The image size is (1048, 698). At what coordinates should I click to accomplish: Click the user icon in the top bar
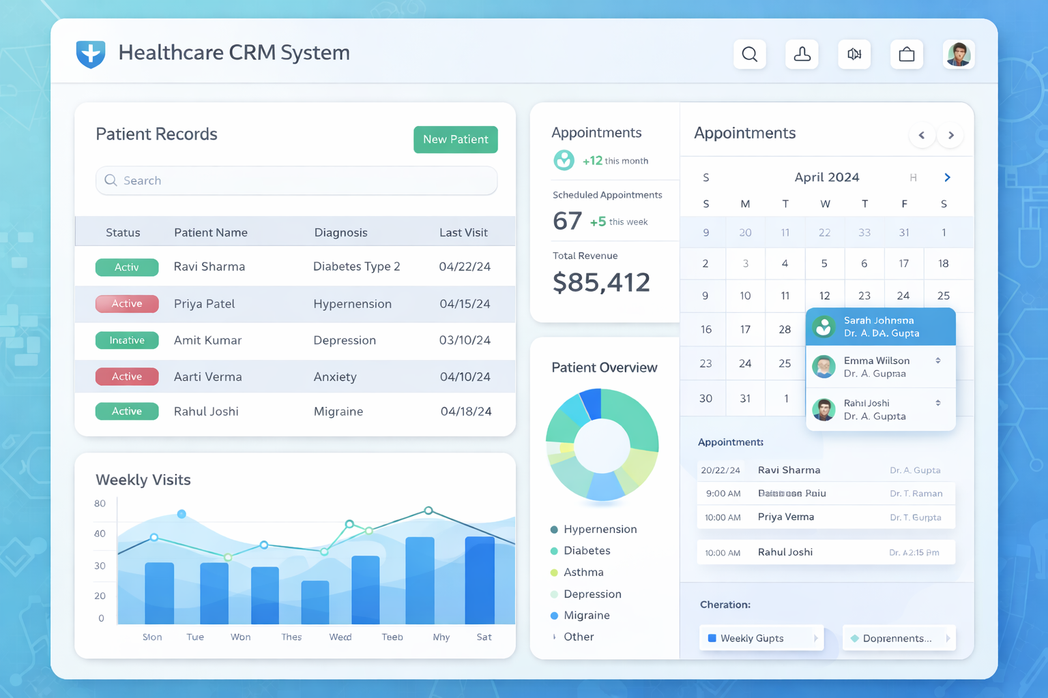[x=802, y=55]
